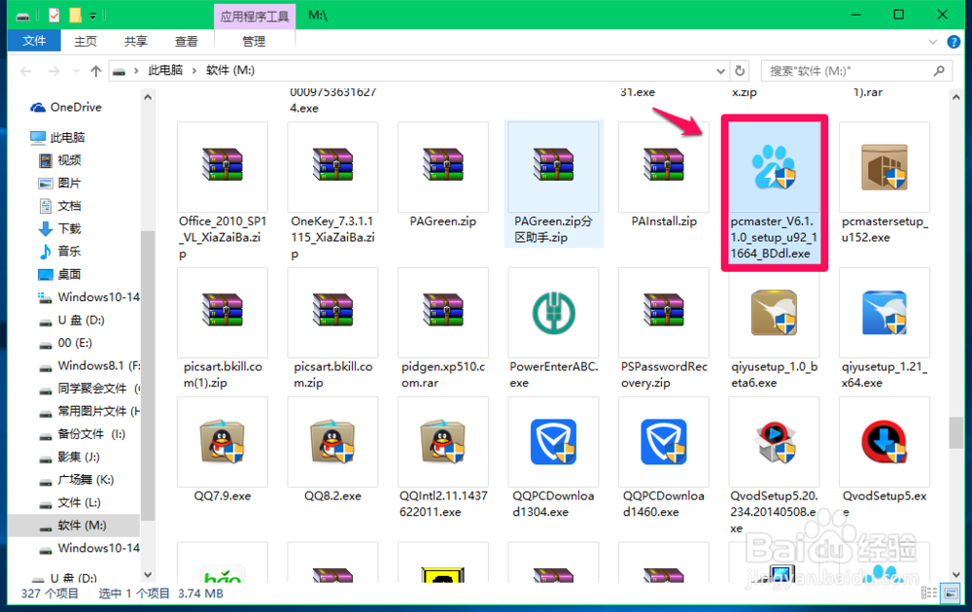Expand the ribbon with chevron arrow
Image resolution: width=972 pixels, height=612 pixels.
pos(933,42)
